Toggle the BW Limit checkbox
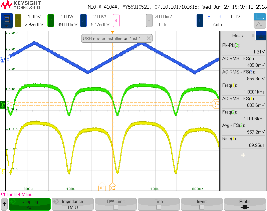The width and height of the screenshot is (267, 211). 115,207
